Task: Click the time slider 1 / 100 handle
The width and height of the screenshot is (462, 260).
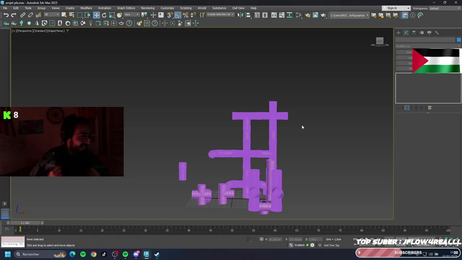Action: pos(25,223)
